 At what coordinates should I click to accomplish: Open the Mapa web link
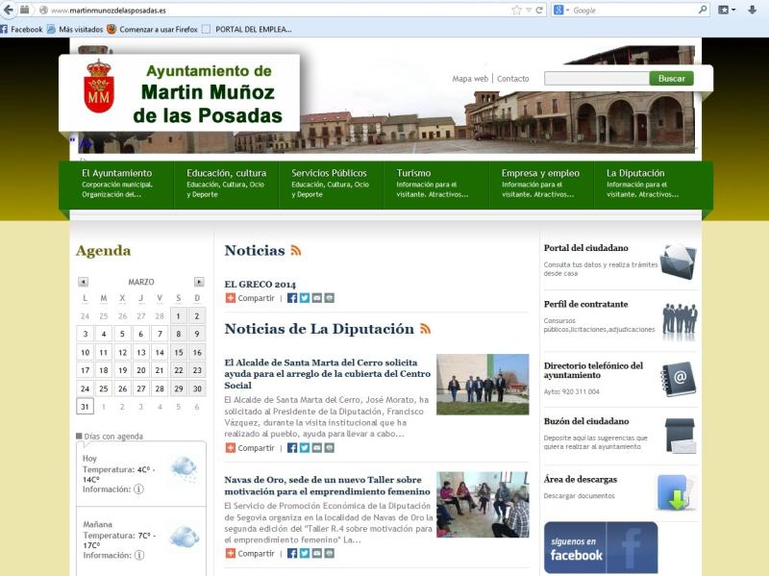[470, 79]
